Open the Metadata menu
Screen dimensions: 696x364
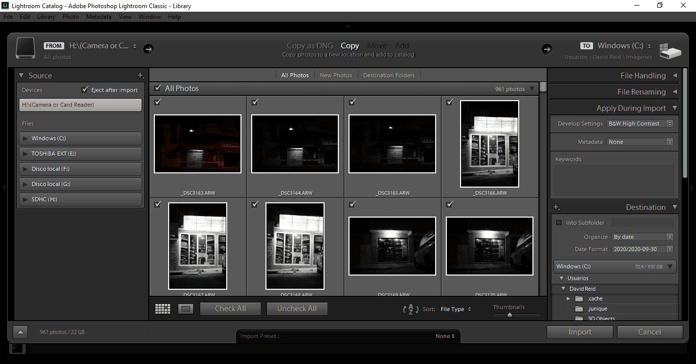99,17
